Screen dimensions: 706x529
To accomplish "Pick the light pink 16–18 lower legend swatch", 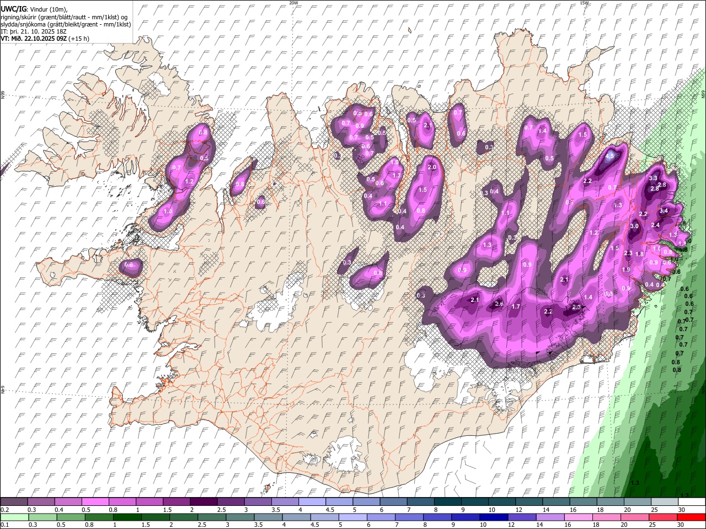I will (579, 517).
